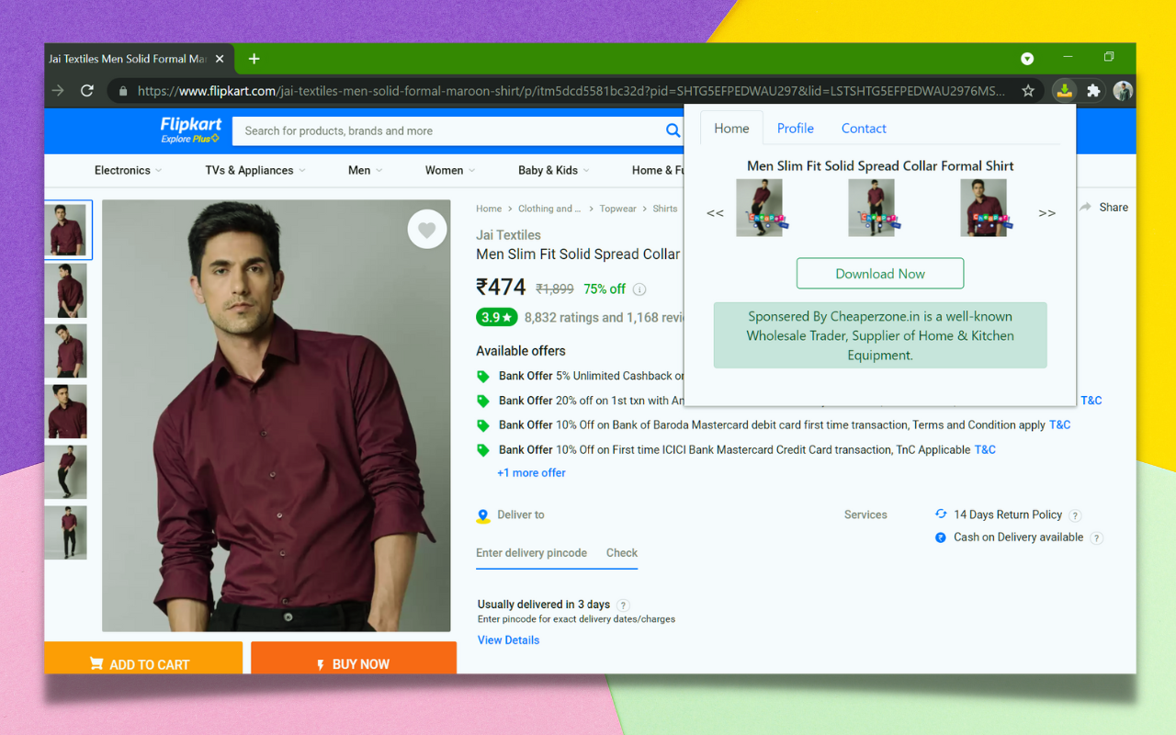Click Check next to the pincode field
The width and height of the screenshot is (1176, 735).
622,553
